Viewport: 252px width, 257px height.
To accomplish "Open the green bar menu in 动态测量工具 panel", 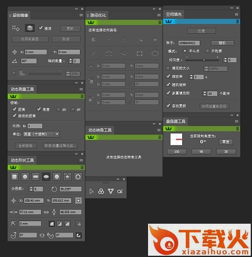I will click(82, 96).
